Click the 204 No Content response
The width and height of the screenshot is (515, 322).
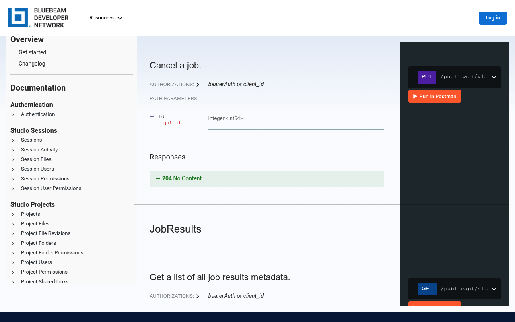click(x=267, y=179)
